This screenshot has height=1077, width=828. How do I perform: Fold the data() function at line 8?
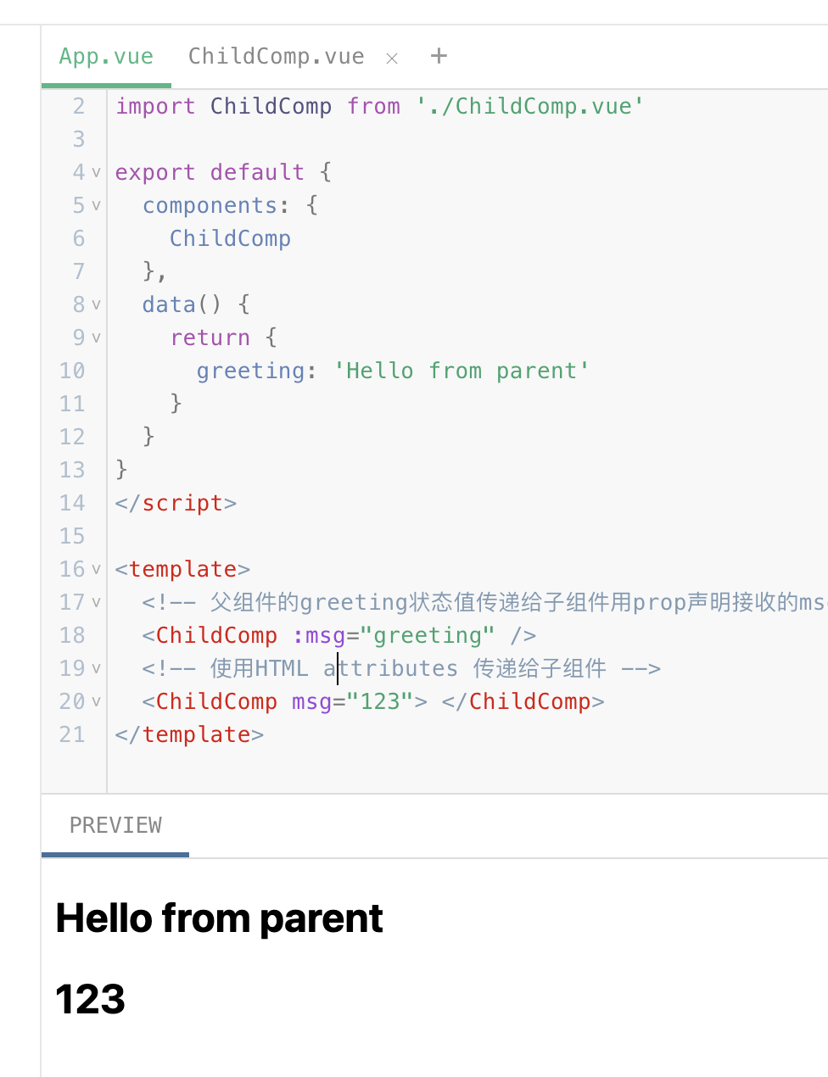click(96, 304)
